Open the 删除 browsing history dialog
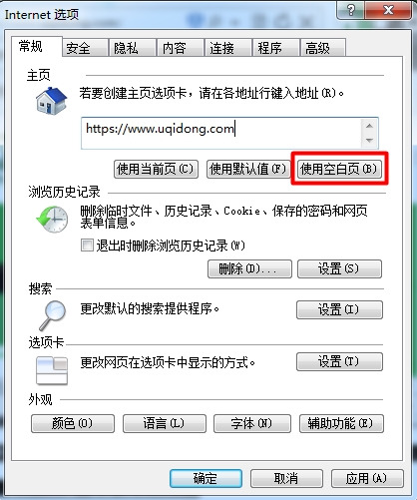Screen dimensions: 417x500 (249, 268)
